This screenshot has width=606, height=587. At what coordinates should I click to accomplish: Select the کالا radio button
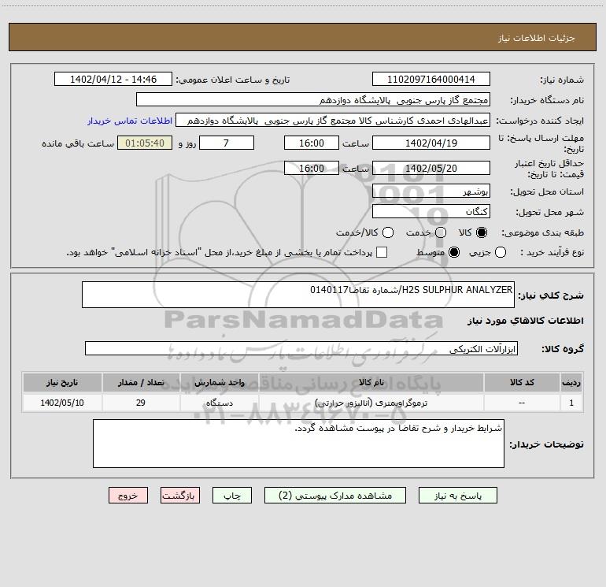pyautogui.click(x=481, y=232)
